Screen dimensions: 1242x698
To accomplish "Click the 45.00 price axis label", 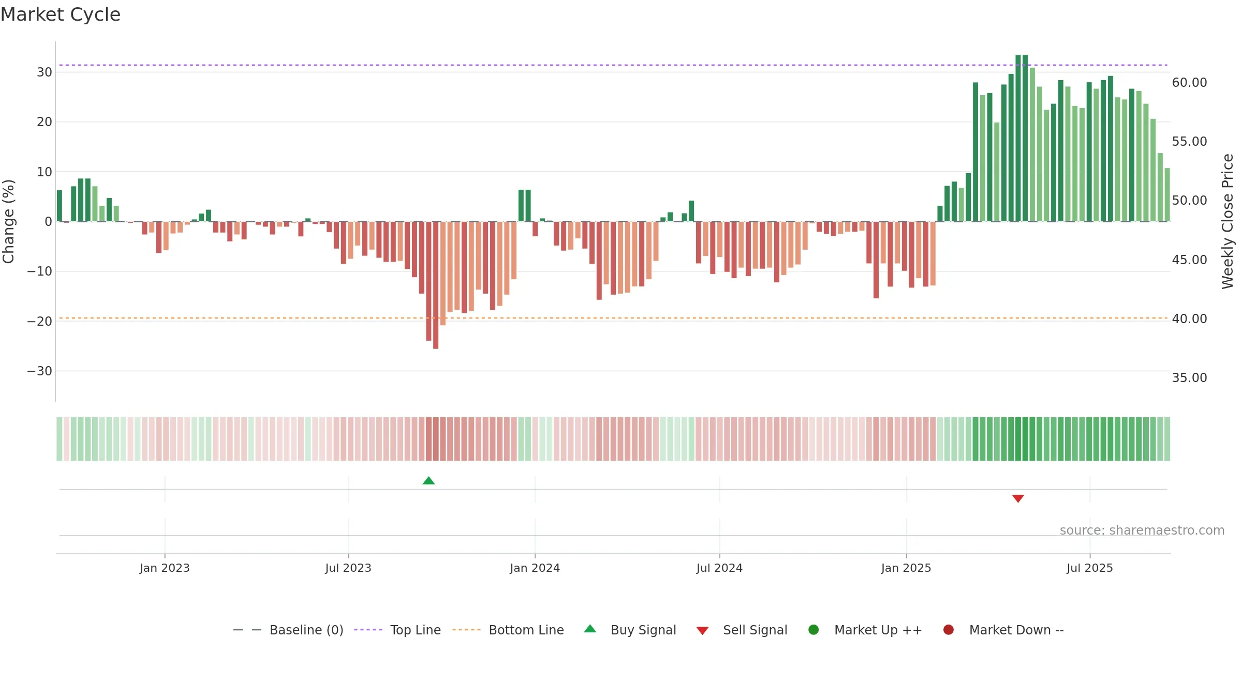I will click(x=1189, y=260).
